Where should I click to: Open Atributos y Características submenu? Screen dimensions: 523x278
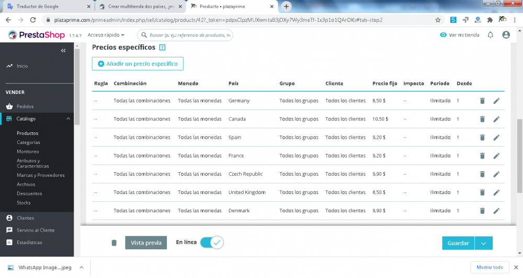coord(32,163)
